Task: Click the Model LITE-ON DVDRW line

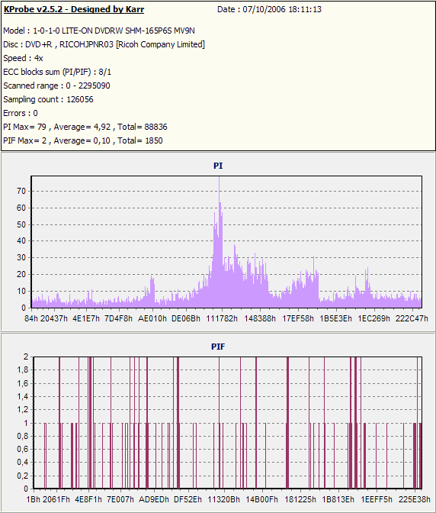Action: (99, 31)
